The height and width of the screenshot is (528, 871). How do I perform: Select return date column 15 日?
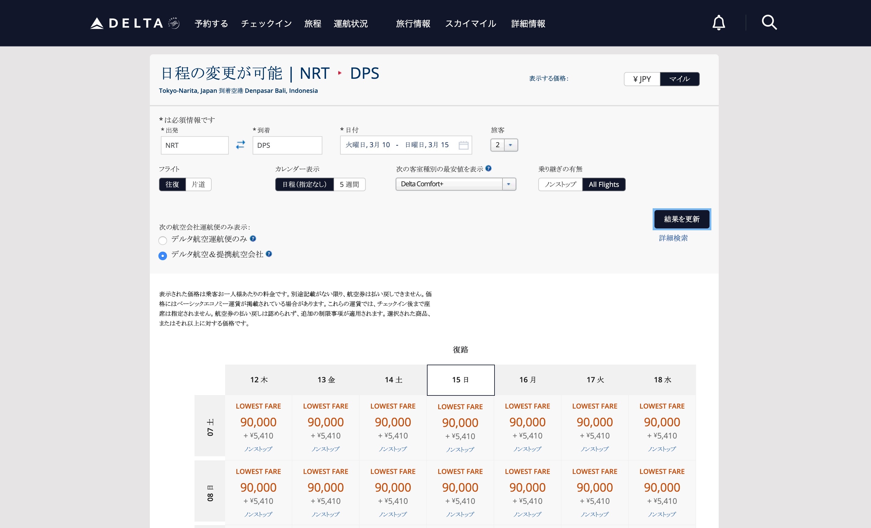click(x=461, y=380)
